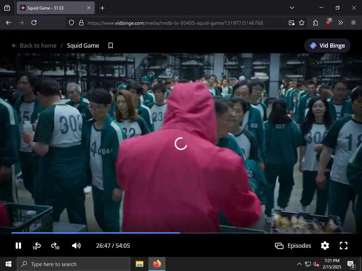The height and width of the screenshot is (271, 362).
Task: Go back to home
Action: [34, 46]
